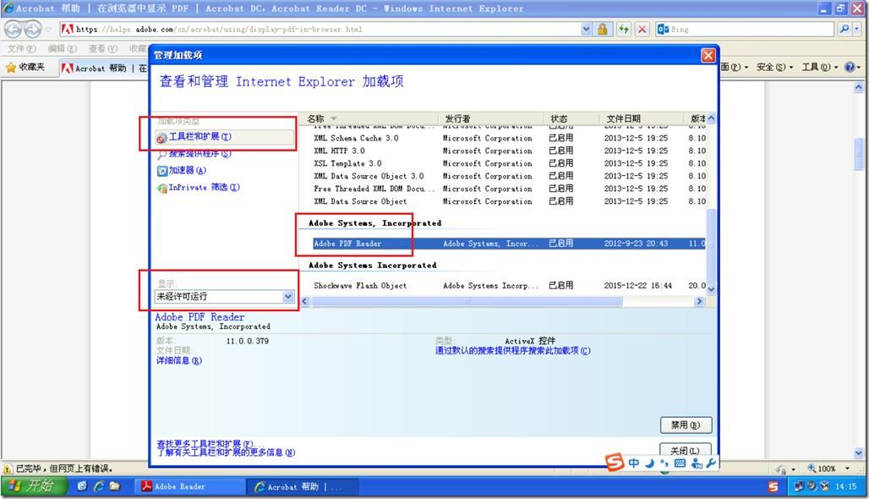
Task: Click add-on list scroll-down arrow
Action: (711, 289)
